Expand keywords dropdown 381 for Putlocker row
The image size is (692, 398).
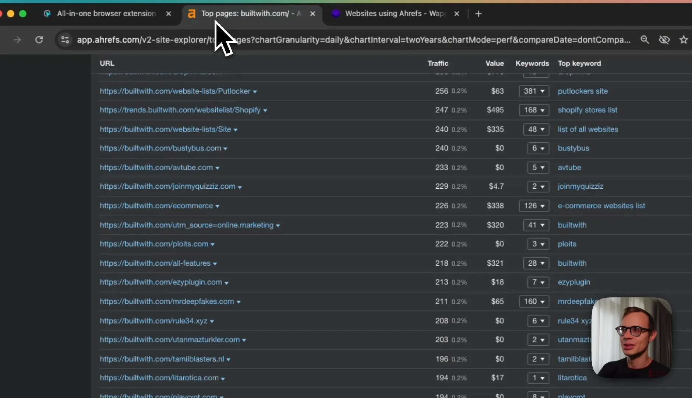(x=534, y=91)
